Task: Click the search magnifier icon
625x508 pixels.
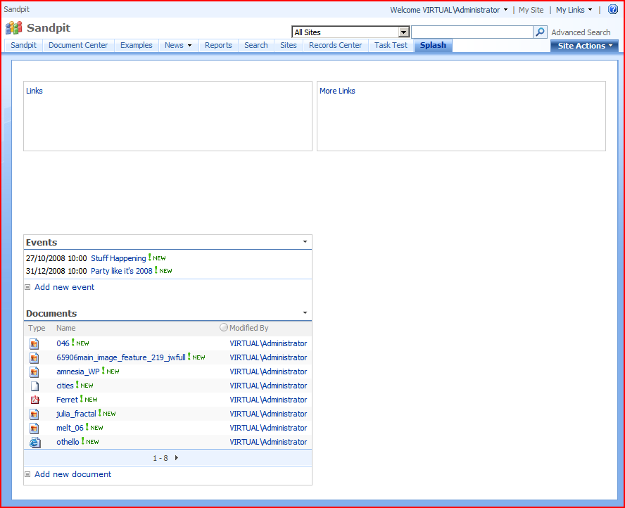Action: (541, 32)
